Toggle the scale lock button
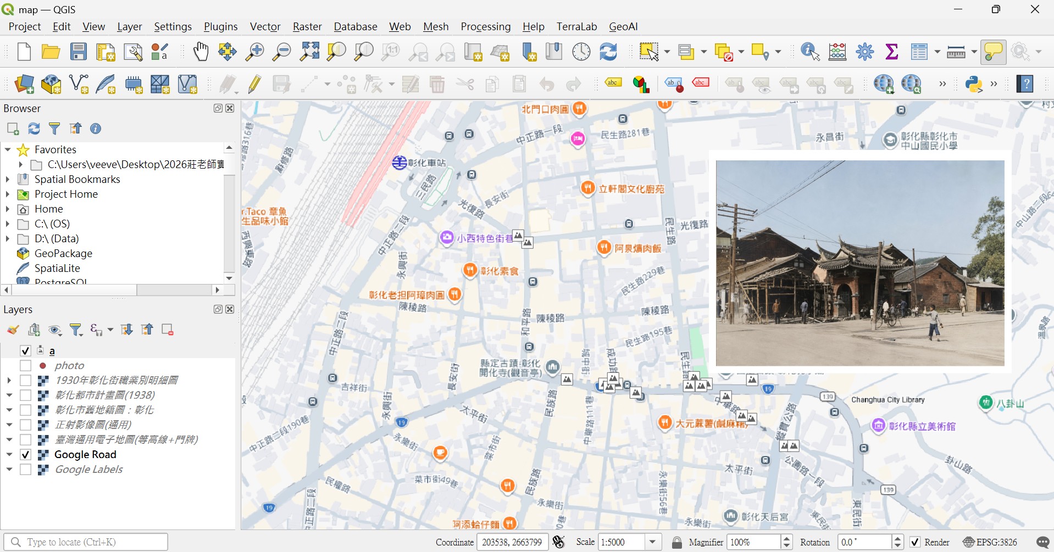 click(x=677, y=542)
